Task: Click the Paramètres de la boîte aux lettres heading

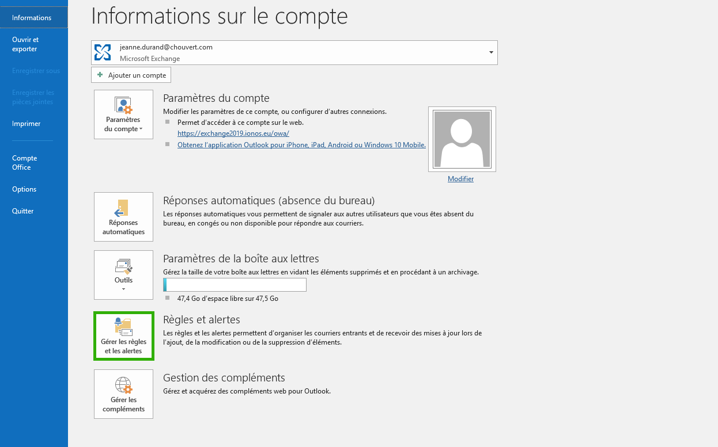Action: (x=241, y=259)
